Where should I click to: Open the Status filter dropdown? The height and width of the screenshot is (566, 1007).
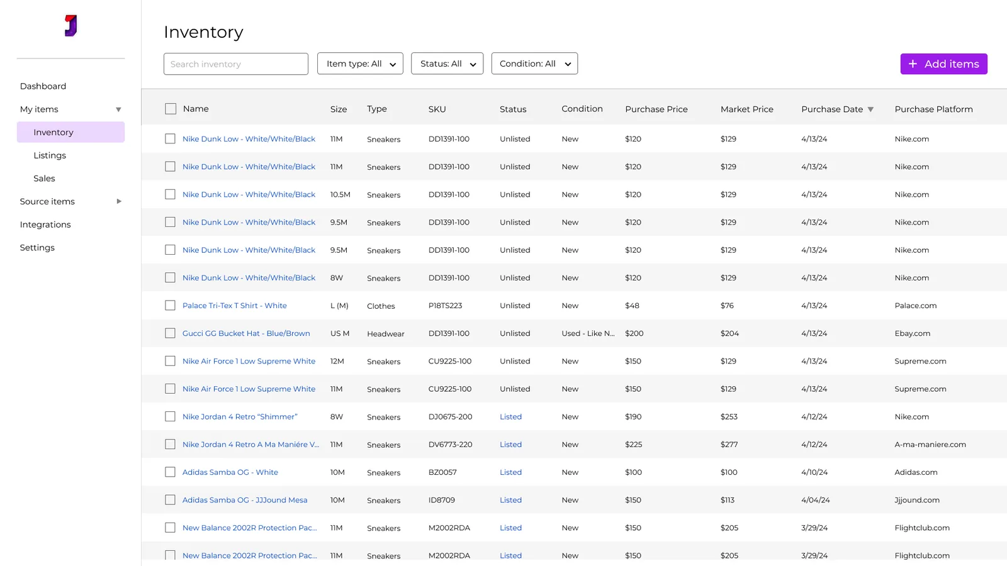[x=447, y=64]
